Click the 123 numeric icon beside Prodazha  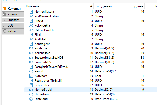point(31,48)
